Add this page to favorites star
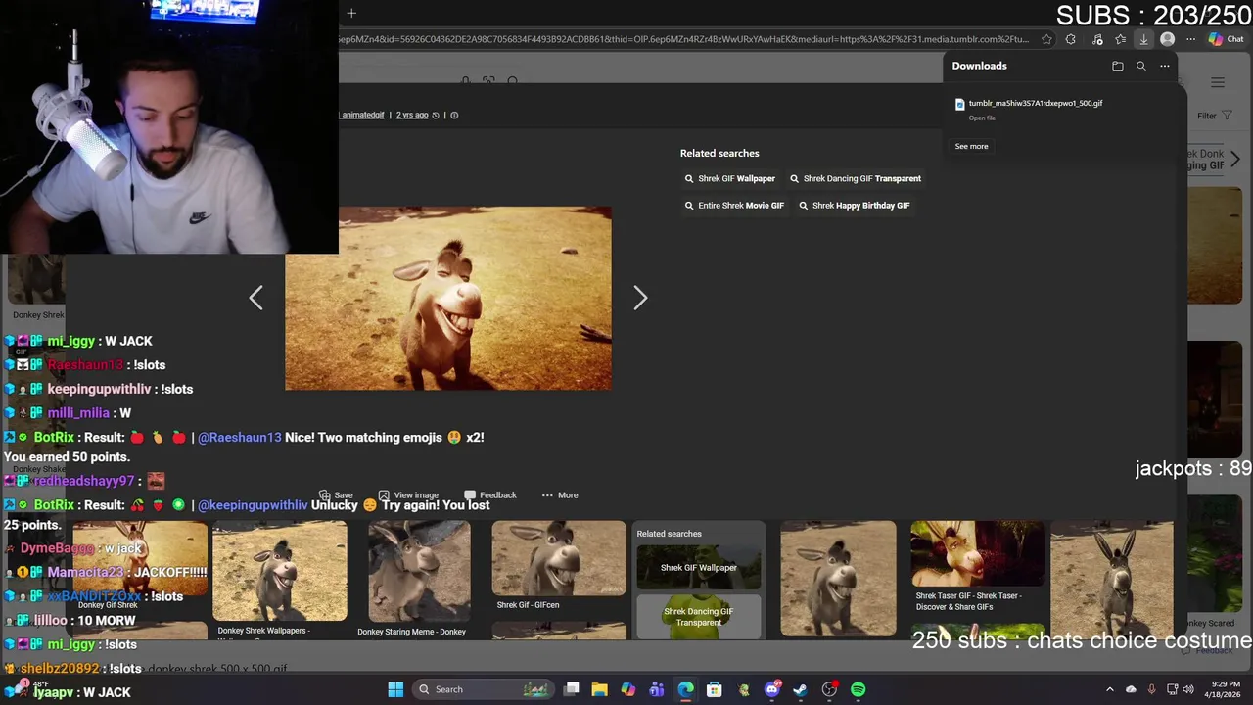This screenshot has width=1253, height=705. [x=1046, y=39]
